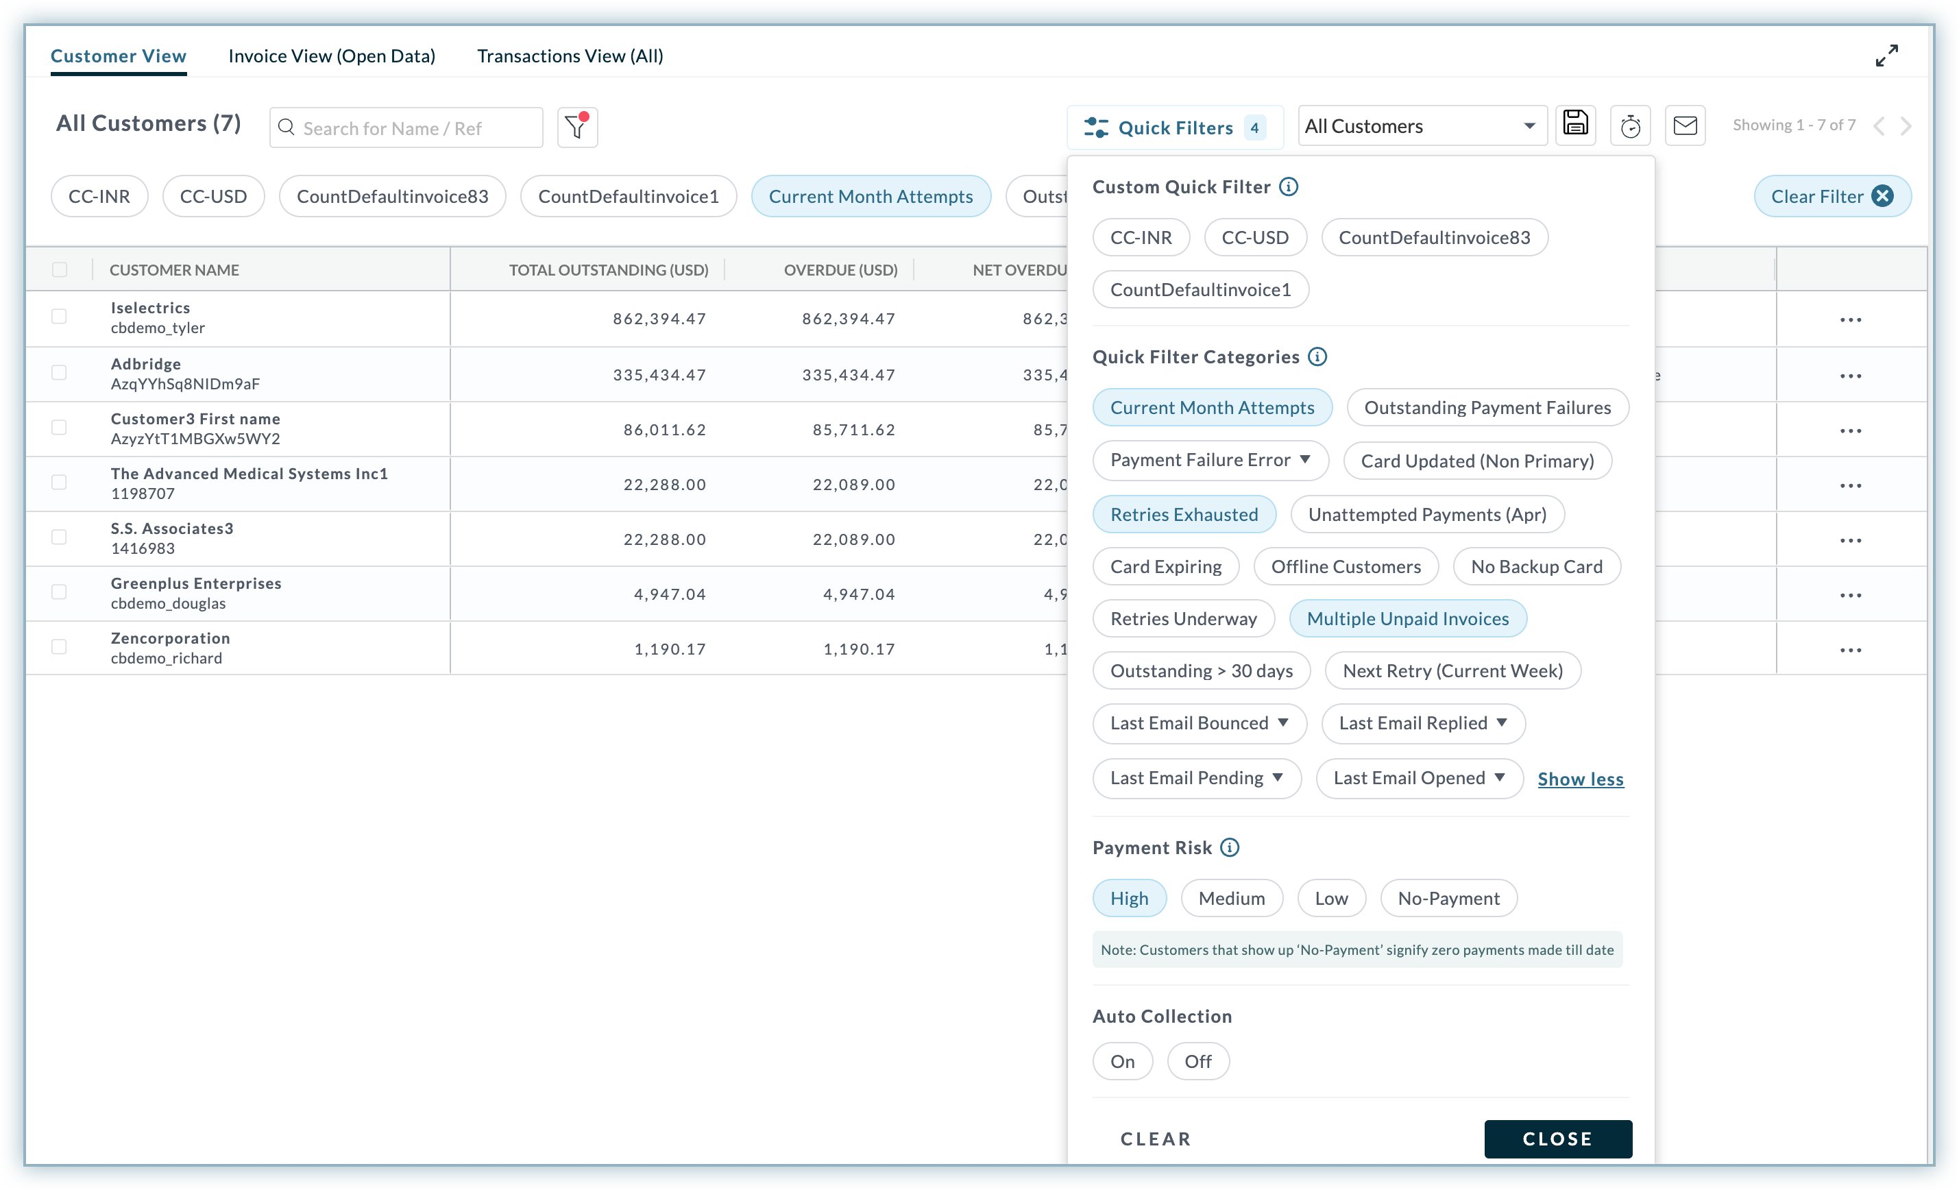
Task: Expand Last Email Pending dropdown
Action: coord(1197,778)
